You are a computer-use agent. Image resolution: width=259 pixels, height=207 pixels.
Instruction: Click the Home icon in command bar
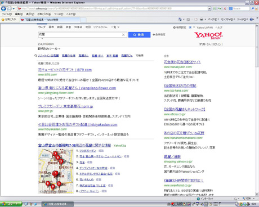pyautogui.click(x=180, y=19)
